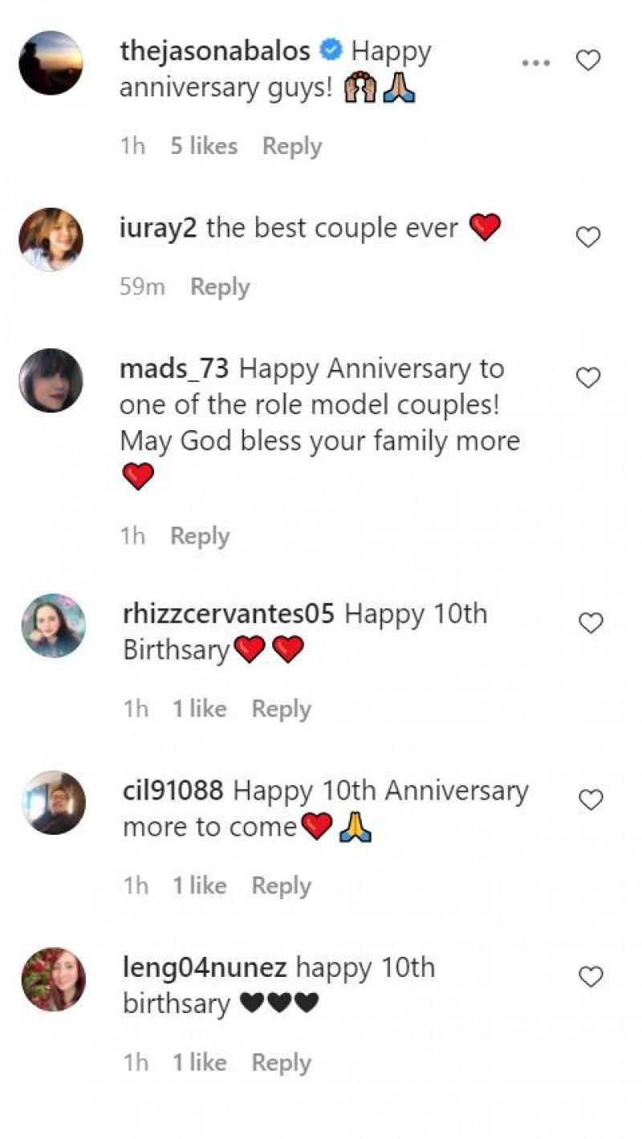Image resolution: width=642 pixels, height=1139 pixels.
Task: Reply to rhizzcervantes05's comment
Action: [281, 709]
